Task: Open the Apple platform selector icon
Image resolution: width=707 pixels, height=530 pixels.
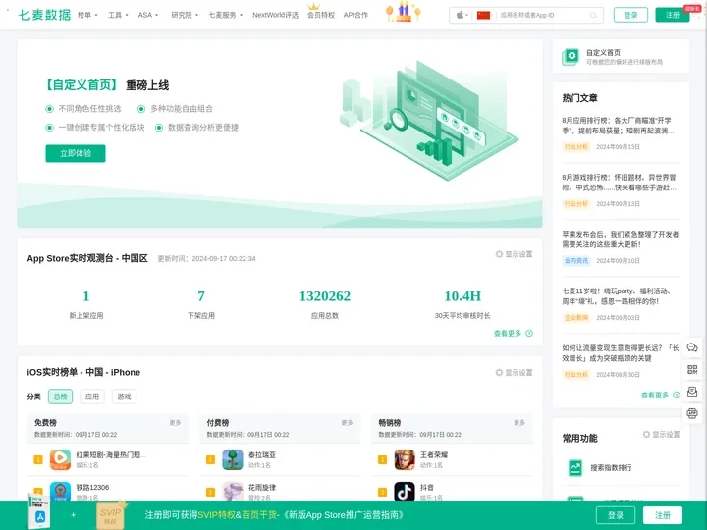Action: coord(460,15)
